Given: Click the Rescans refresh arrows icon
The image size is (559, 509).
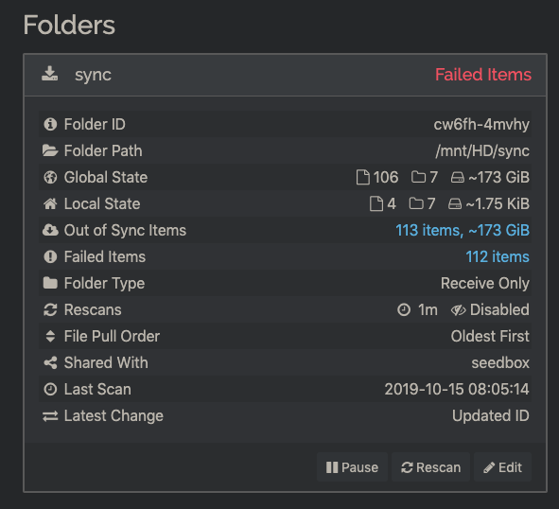Looking at the screenshot, I should 50,309.
